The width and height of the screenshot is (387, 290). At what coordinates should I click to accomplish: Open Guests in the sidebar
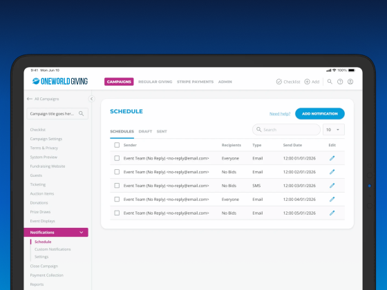click(36, 175)
